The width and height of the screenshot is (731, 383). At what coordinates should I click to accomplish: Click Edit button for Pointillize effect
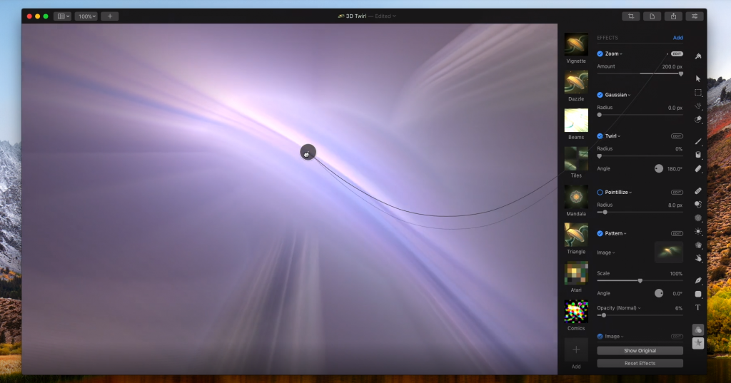coord(677,193)
